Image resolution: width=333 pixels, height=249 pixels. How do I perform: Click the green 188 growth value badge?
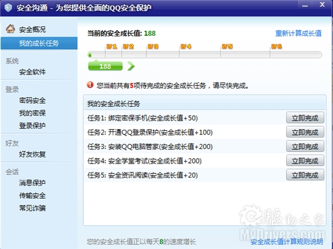point(105,65)
